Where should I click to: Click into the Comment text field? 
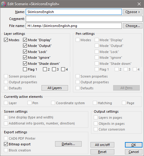tap(84, 19)
